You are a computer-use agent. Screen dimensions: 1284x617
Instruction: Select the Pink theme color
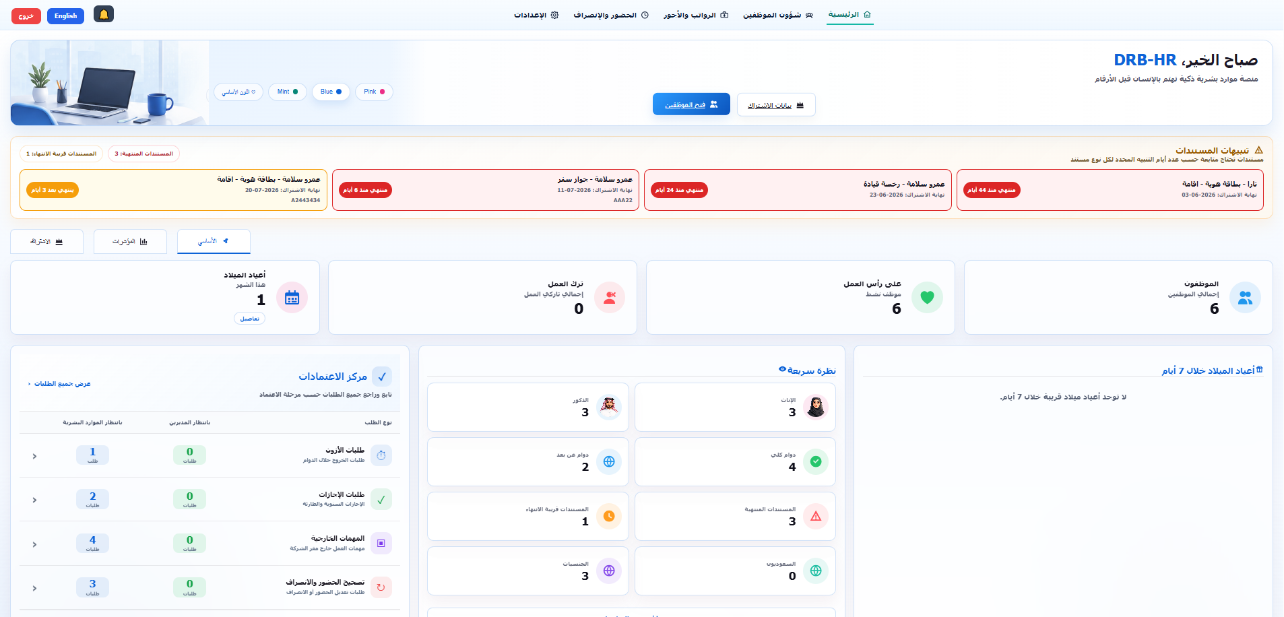coord(374,92)
